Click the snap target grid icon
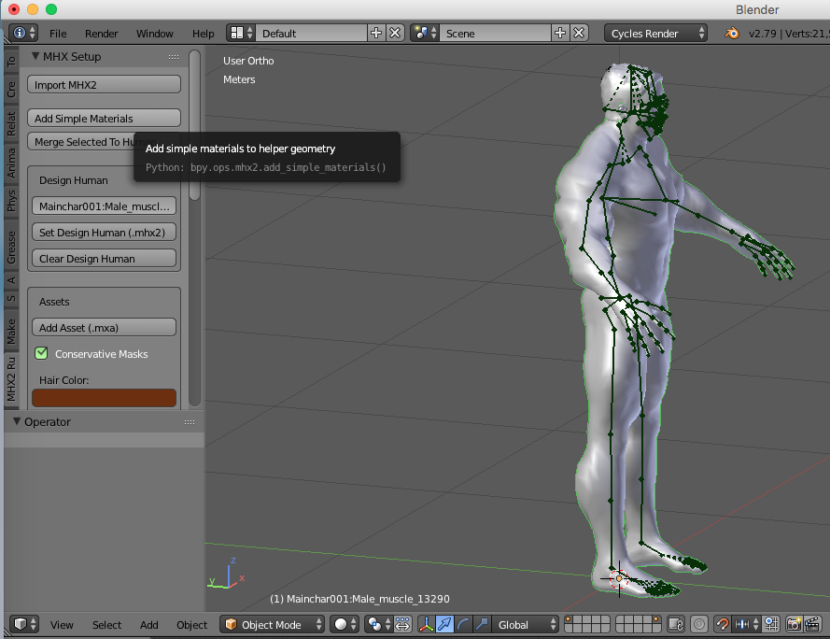The width and height of the screenshot is (830, 639). [771, 624]
